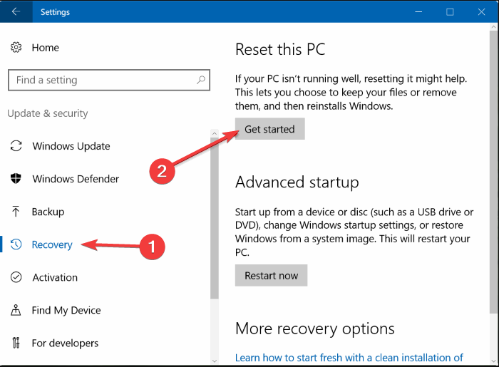Close the Settings window
Screen dimensions: 499x367
pos(481,12)
